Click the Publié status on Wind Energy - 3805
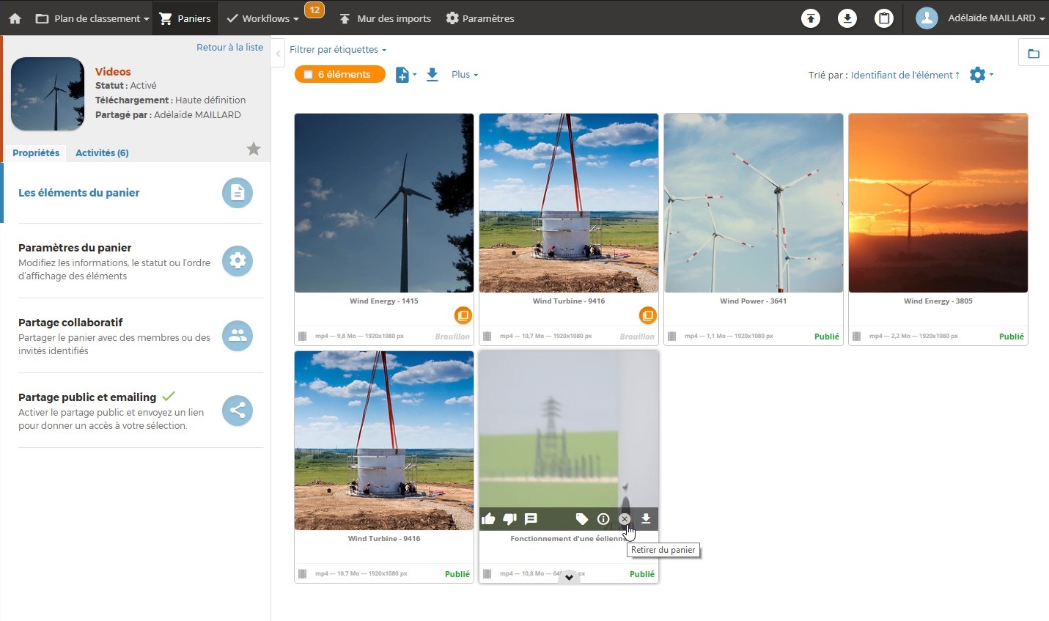 [1012, 337]
